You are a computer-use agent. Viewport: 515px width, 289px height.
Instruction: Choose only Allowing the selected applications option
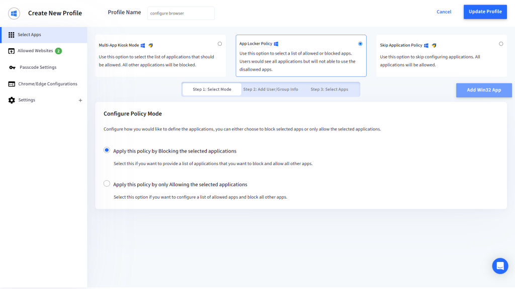click(107, 184)
